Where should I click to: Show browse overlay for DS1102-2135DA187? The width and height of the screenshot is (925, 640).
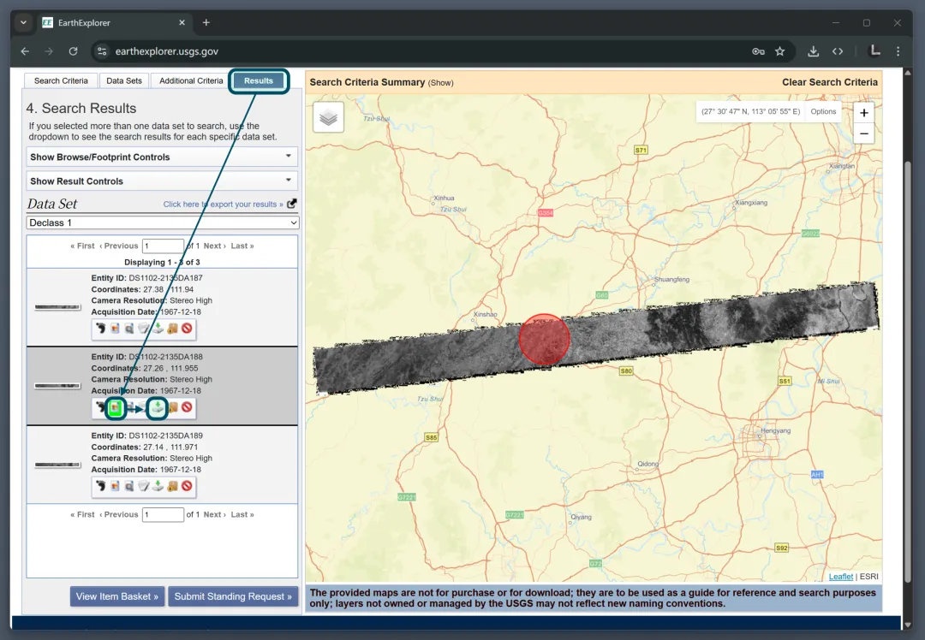(115, 329)
